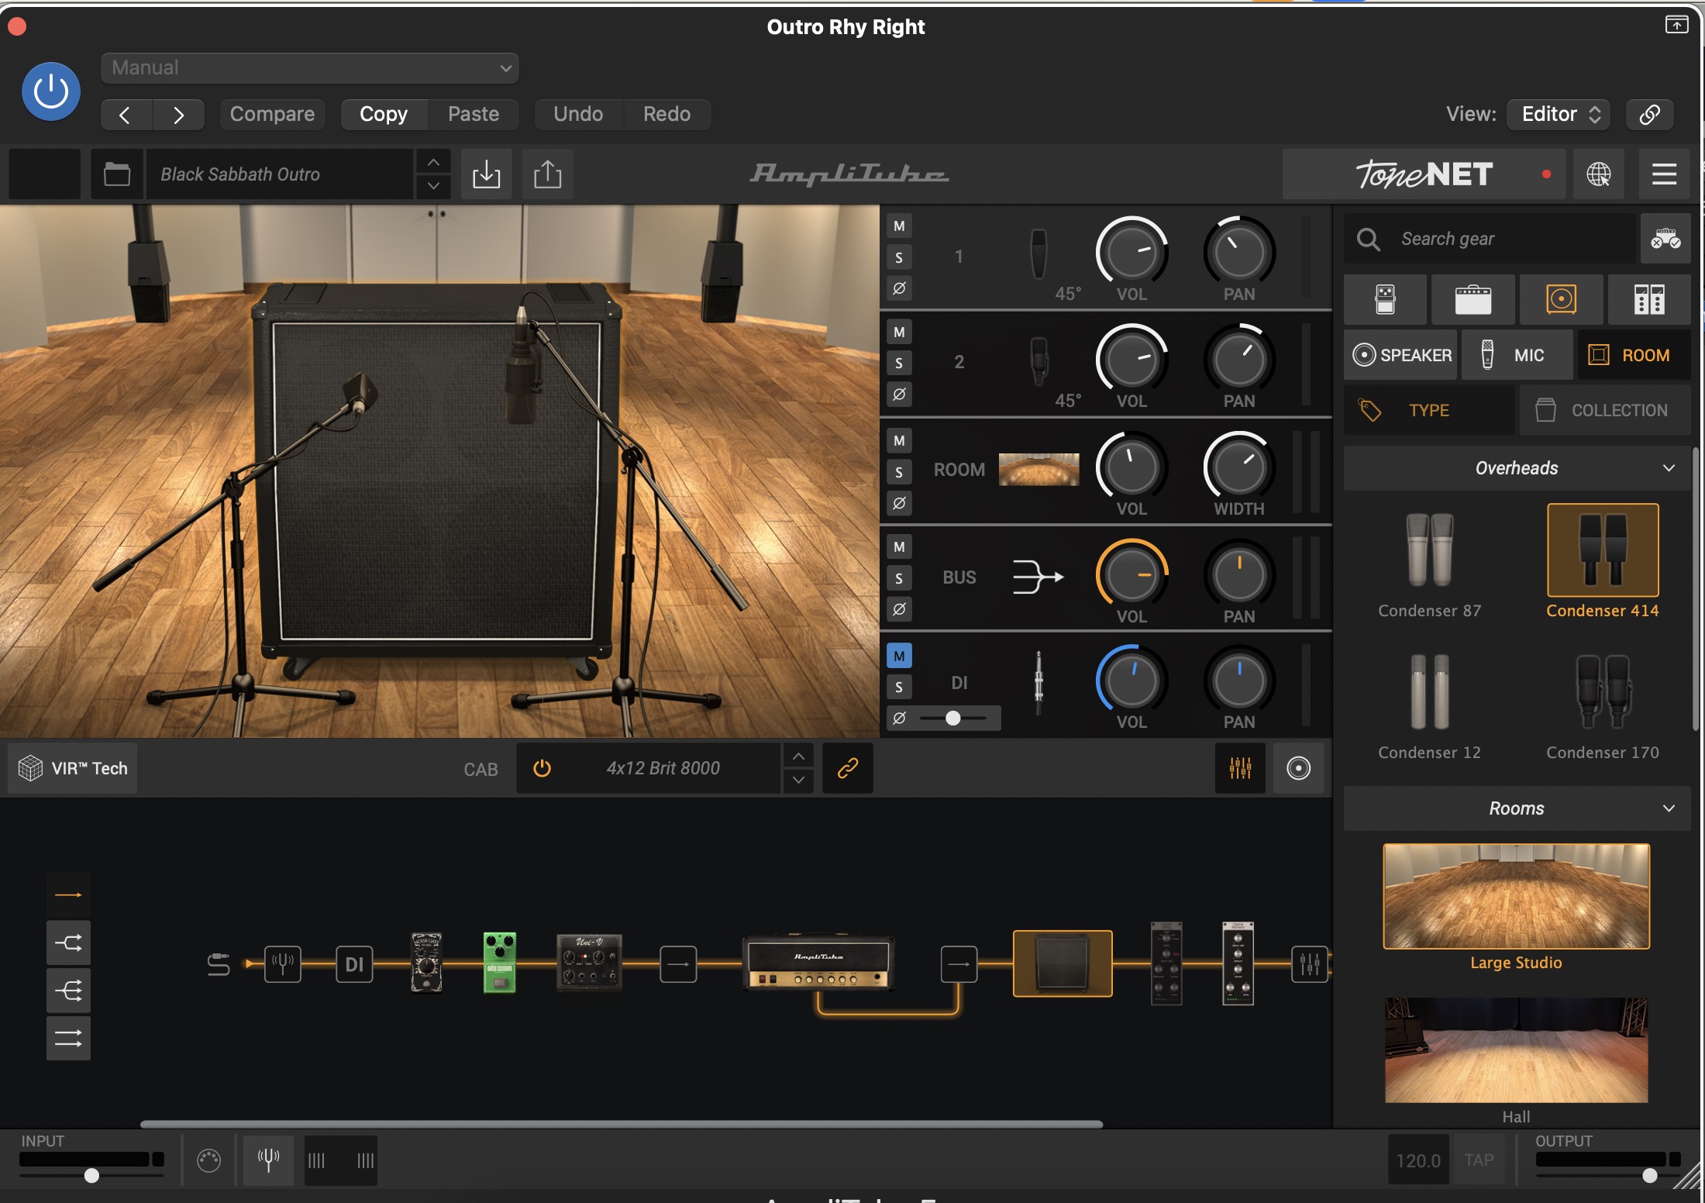The width and height of the screenshot is (1705, 1203).
Task: Open the Manual preset dropdown
Action: [x=309, y=68]
